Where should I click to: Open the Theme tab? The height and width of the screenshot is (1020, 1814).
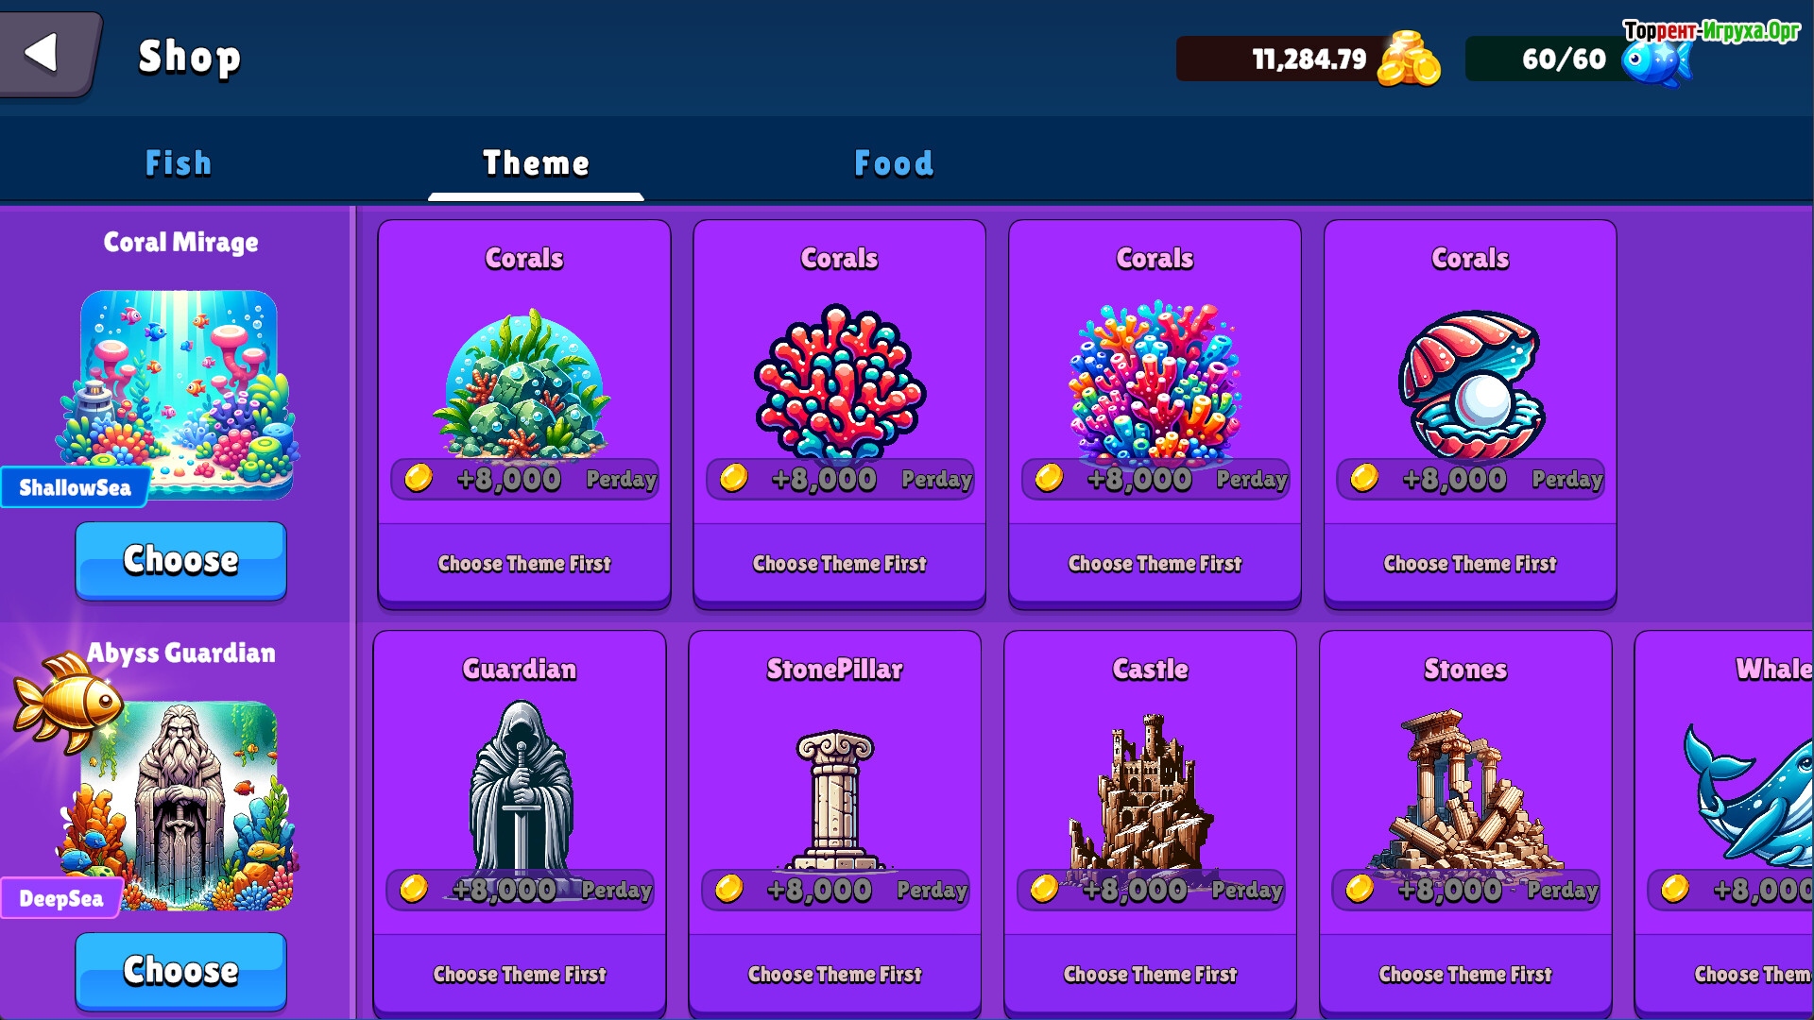(x=536, y=163)
